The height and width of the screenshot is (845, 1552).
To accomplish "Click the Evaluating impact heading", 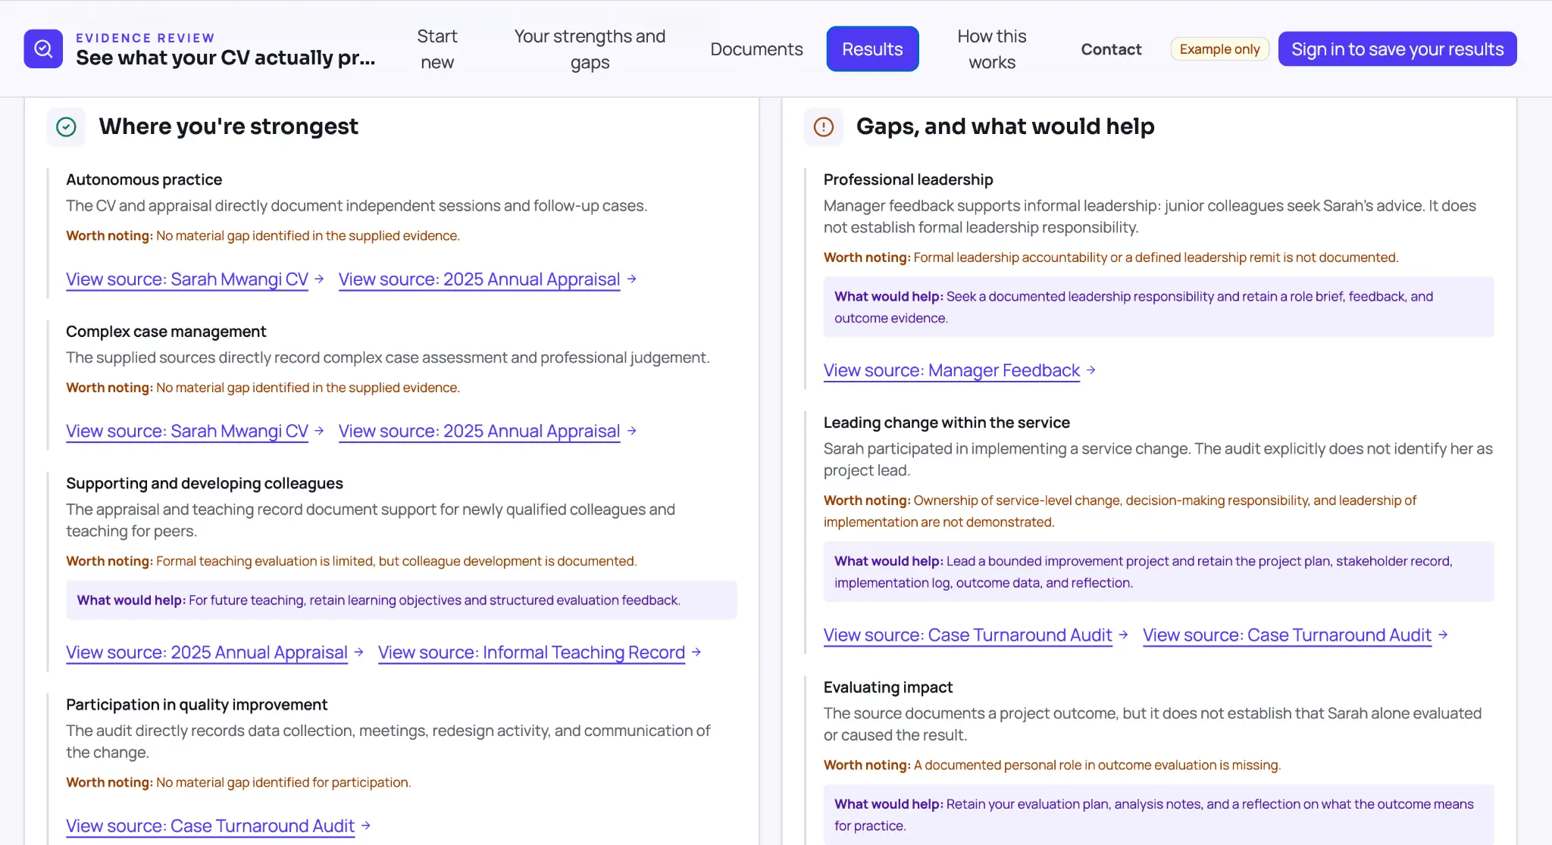I will point(888,687).
